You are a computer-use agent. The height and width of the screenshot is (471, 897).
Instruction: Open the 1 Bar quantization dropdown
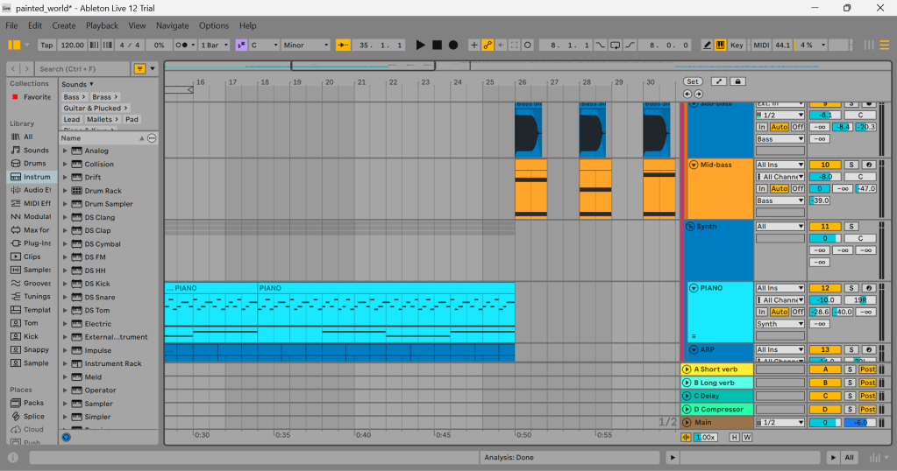pyautogui.click(x=214, y=45)
